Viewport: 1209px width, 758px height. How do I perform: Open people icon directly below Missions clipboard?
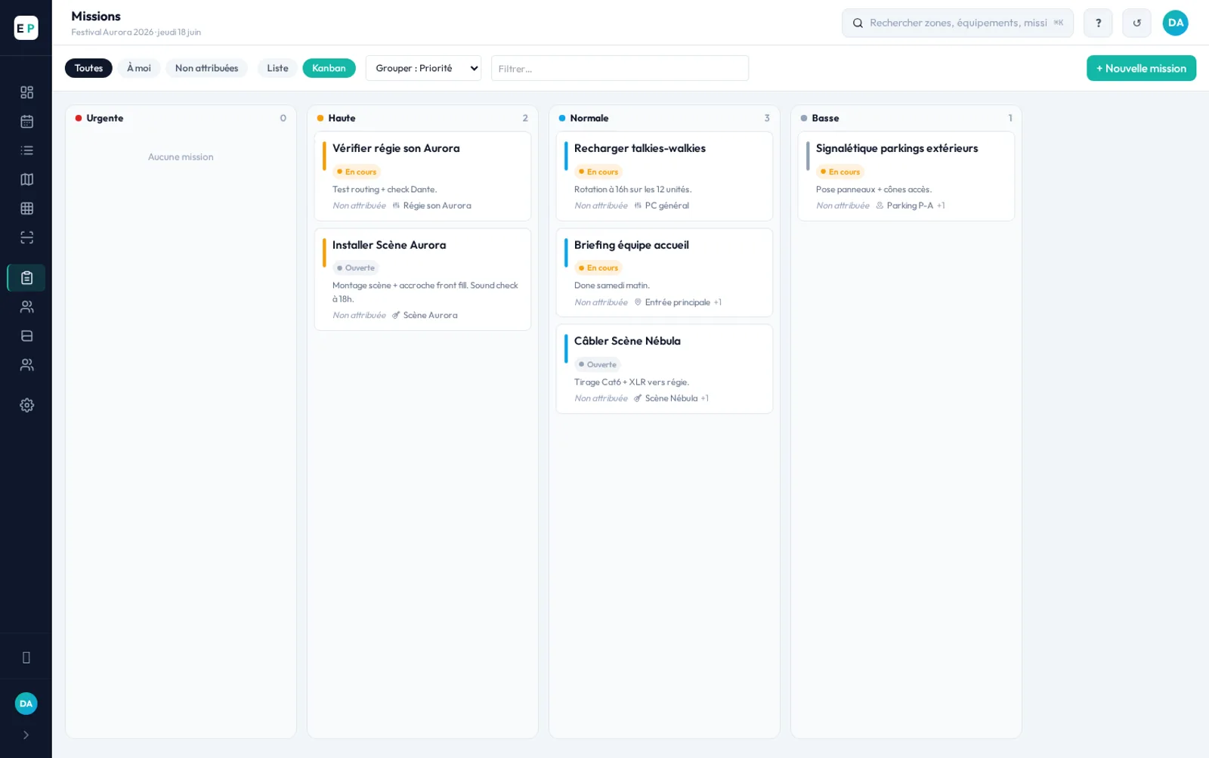[x=26, y=307]
